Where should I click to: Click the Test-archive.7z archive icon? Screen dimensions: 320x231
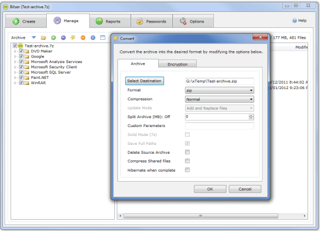(20, 46)
